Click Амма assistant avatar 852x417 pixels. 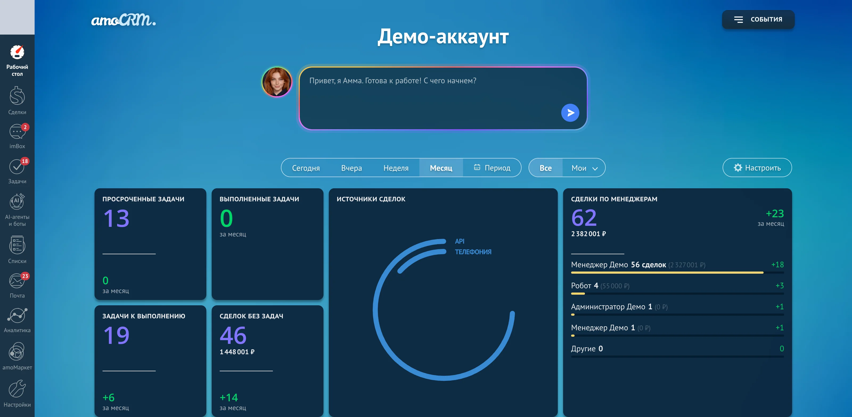click(x=277, y=82)
